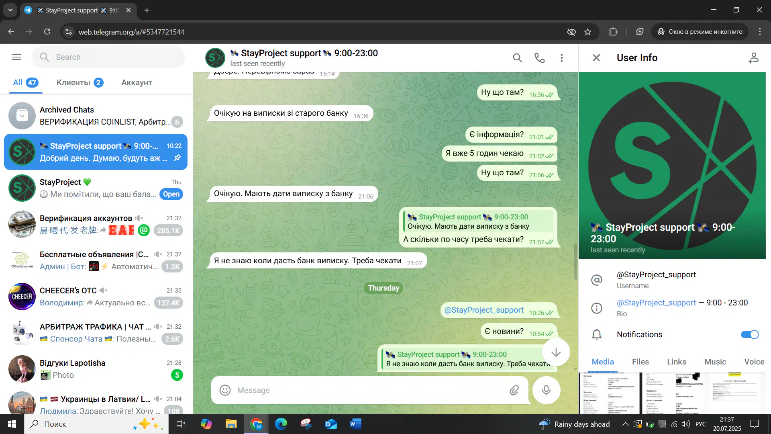
Task: Open the third media thumbnail
Action: click(735, 393)
